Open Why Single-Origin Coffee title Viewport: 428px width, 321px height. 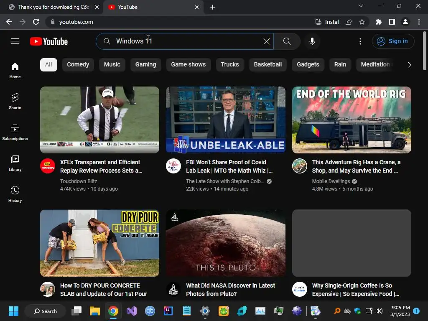pyautogui.click(x=356, y=290)
